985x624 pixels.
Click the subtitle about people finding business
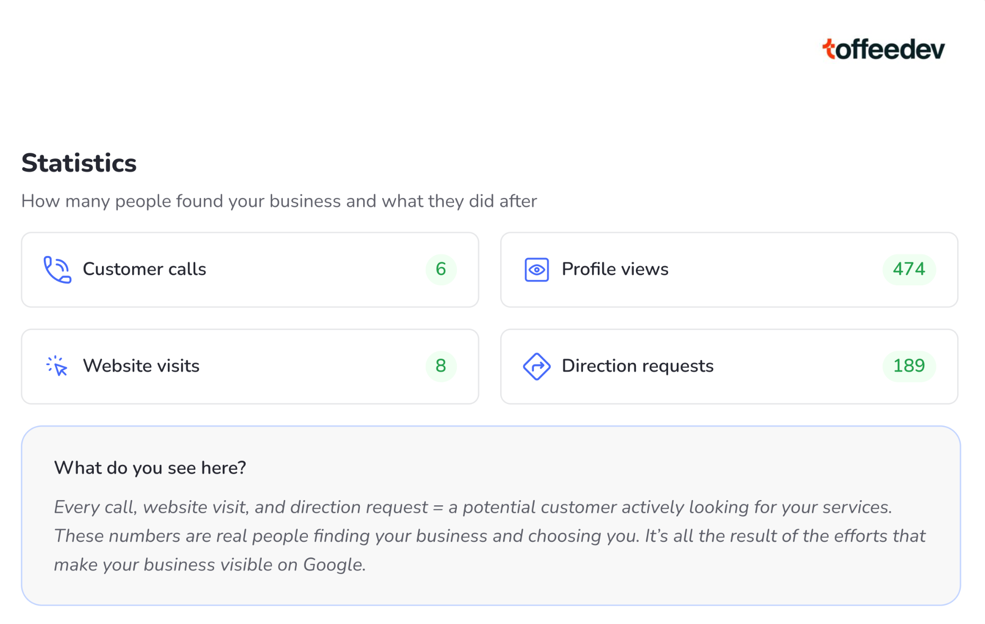[x=279, y=201]
